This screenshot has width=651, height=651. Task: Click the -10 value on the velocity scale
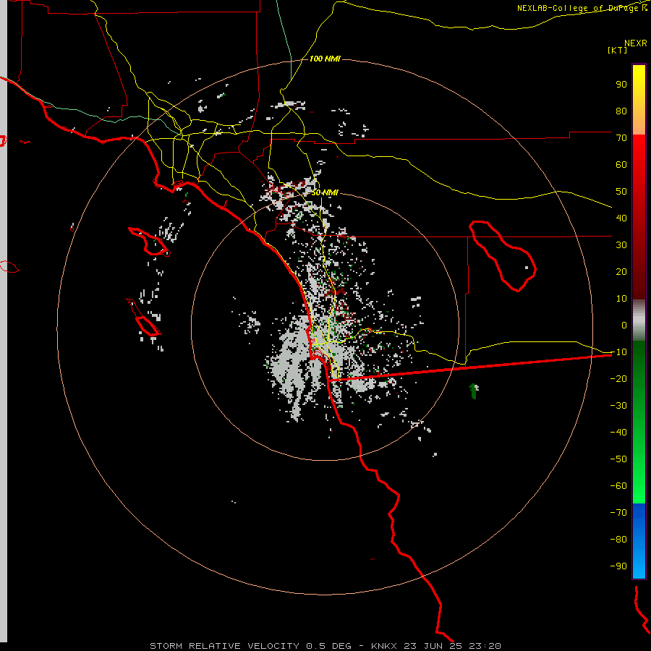[x=618, y=352]
